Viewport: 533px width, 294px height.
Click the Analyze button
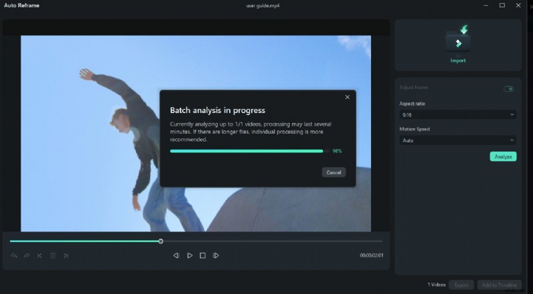(x=503, y=156)
